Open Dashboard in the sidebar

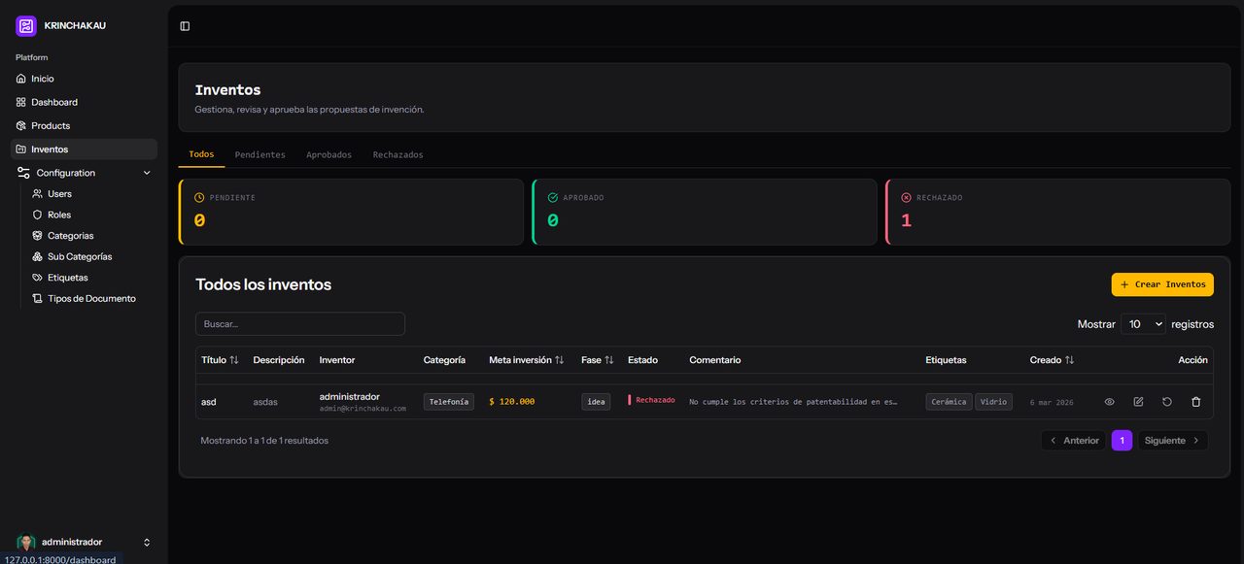point(84,102)
